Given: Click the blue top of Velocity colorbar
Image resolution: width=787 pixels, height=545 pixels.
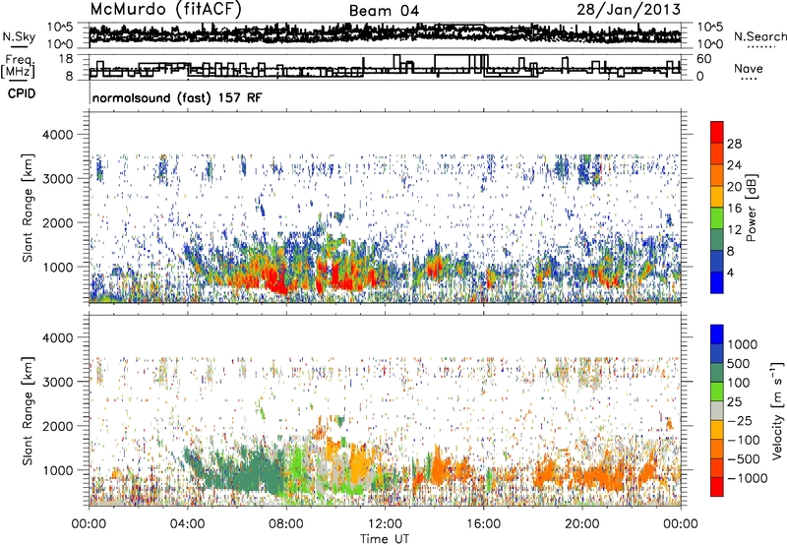Looking at the screenshot, I should [717, 334].
